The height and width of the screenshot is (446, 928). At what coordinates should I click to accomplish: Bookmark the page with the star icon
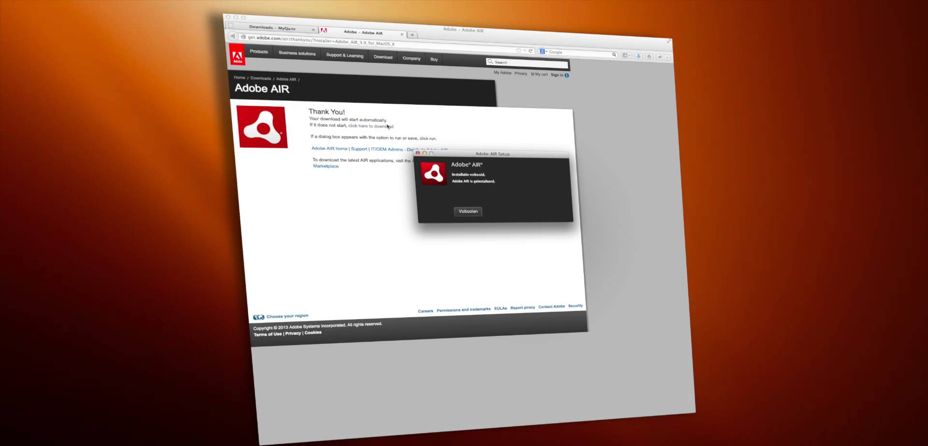[519, 50]
